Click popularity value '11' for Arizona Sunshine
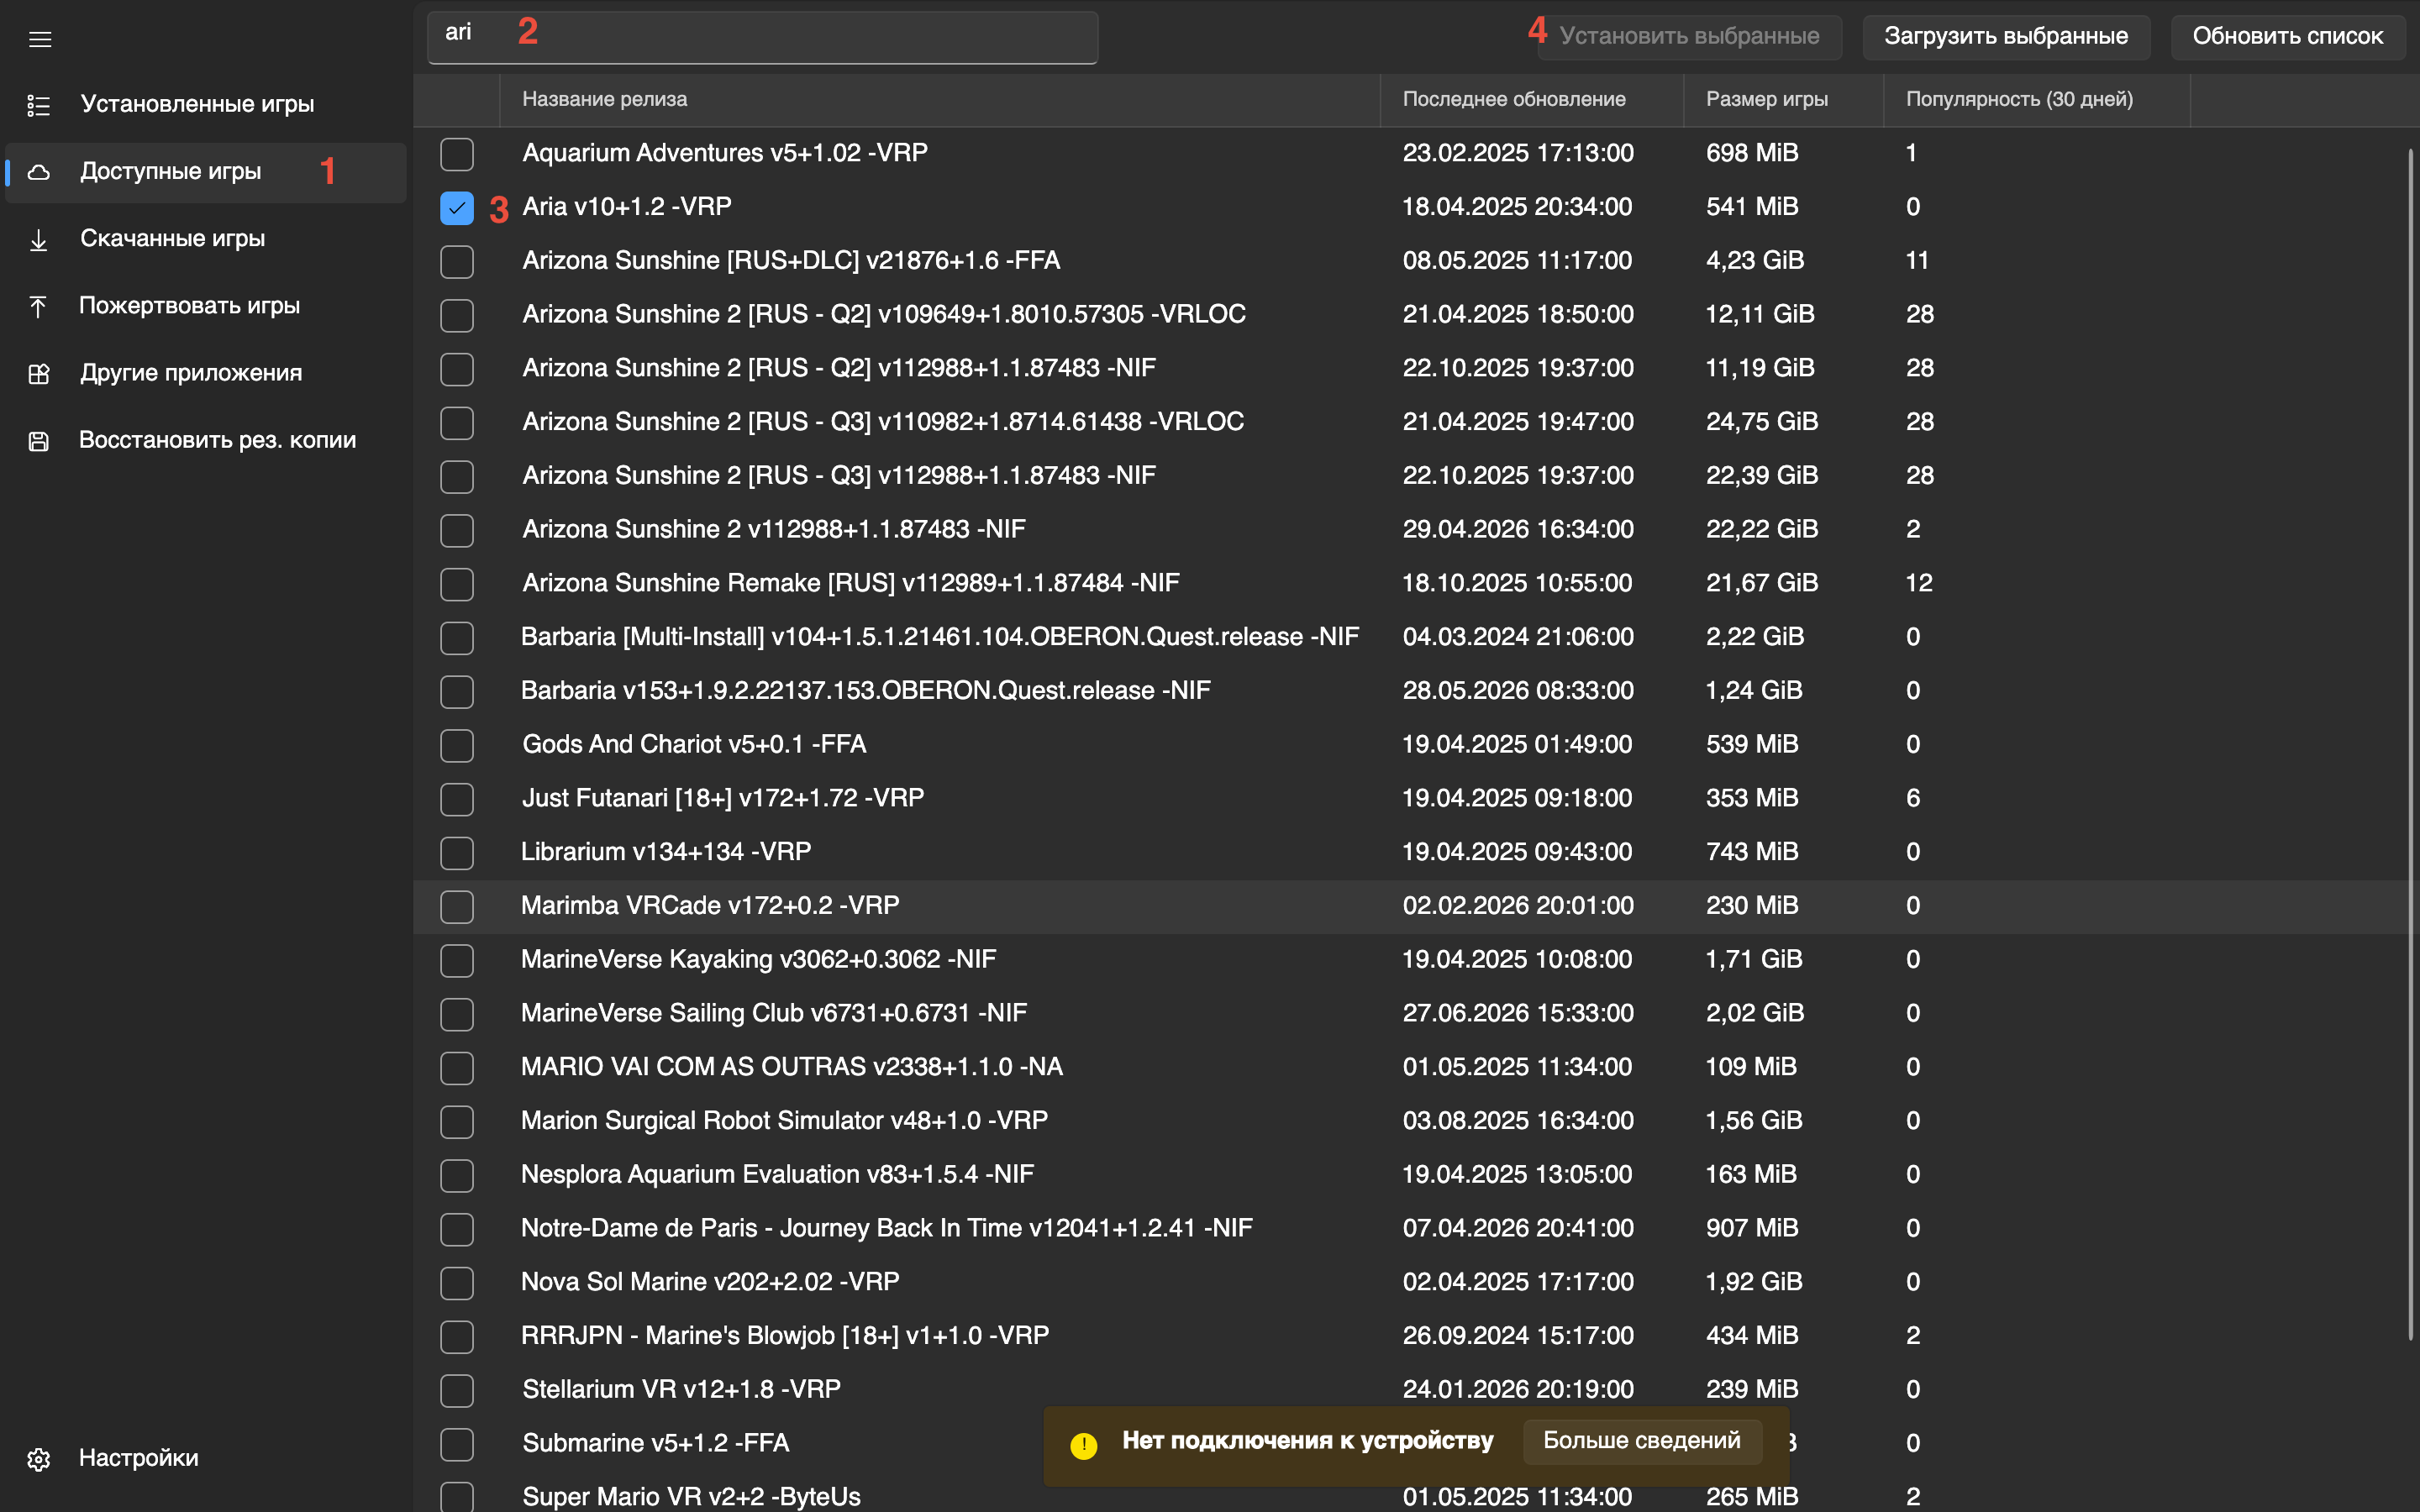The width and height of the screenshot is (2420, 1512). pyautogui.click(x=1917, y=260)
